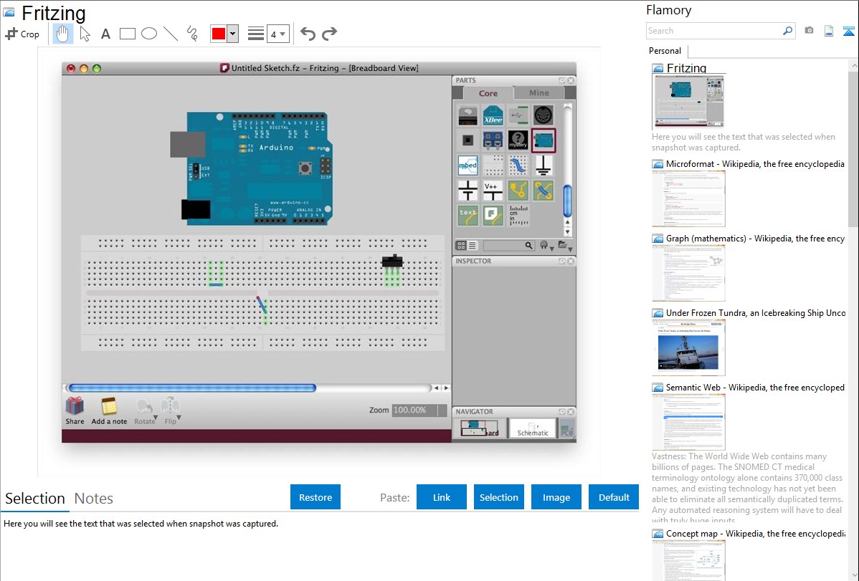Click the camera snapshot icon
859x581 pixels.
[809, 31]
